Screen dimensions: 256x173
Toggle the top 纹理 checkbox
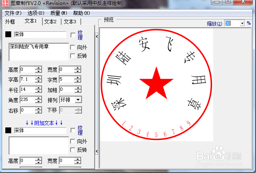pyautogui.click(x=73, y=35)
